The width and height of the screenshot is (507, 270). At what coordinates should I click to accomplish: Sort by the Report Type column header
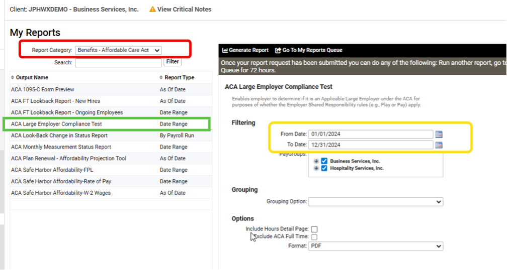pos(179,78)
